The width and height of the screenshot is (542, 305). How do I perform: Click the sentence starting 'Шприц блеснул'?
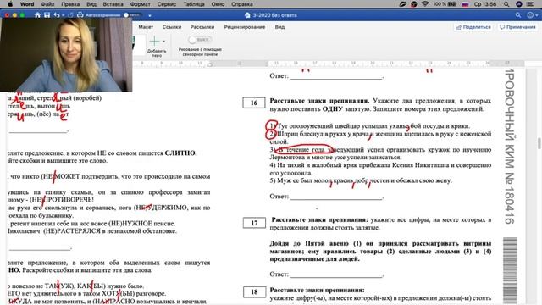tap(380, 137)
